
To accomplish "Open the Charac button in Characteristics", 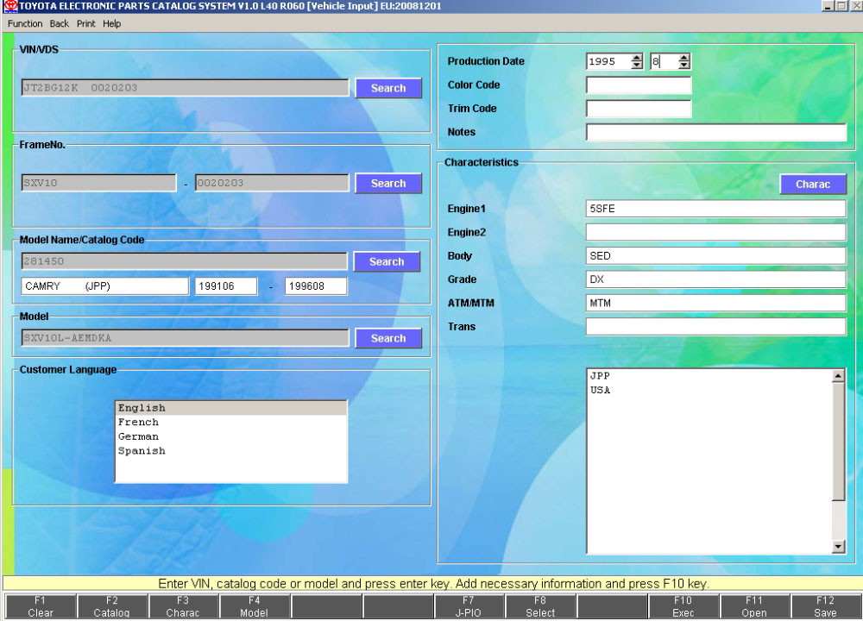I will 812,184.
